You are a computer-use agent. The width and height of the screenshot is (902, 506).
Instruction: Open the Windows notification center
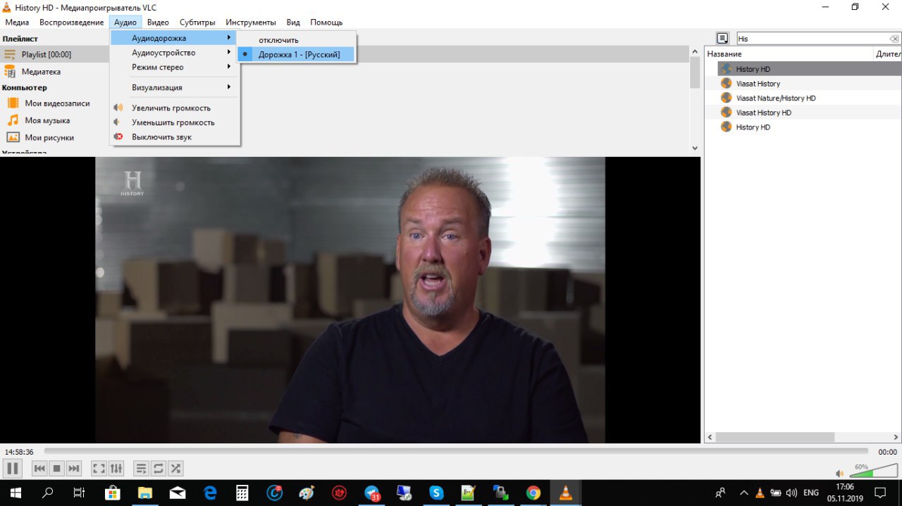pos(880,493)
